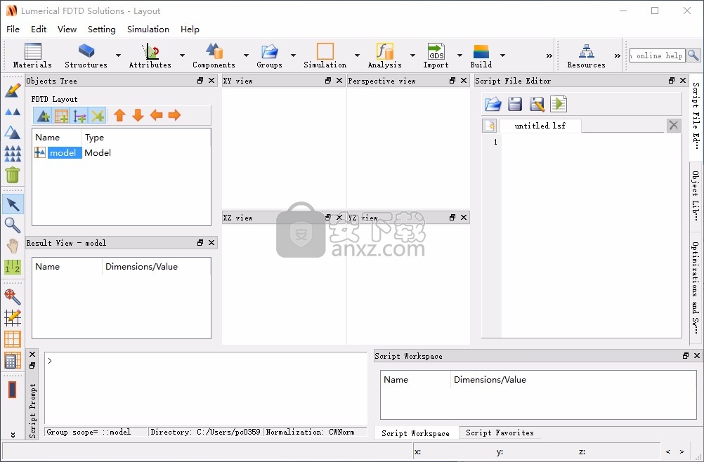Click the duplicate objects icon with two triangles
Image resolution: width=704 pixels, height=462 pixels.
click(13, 112)
